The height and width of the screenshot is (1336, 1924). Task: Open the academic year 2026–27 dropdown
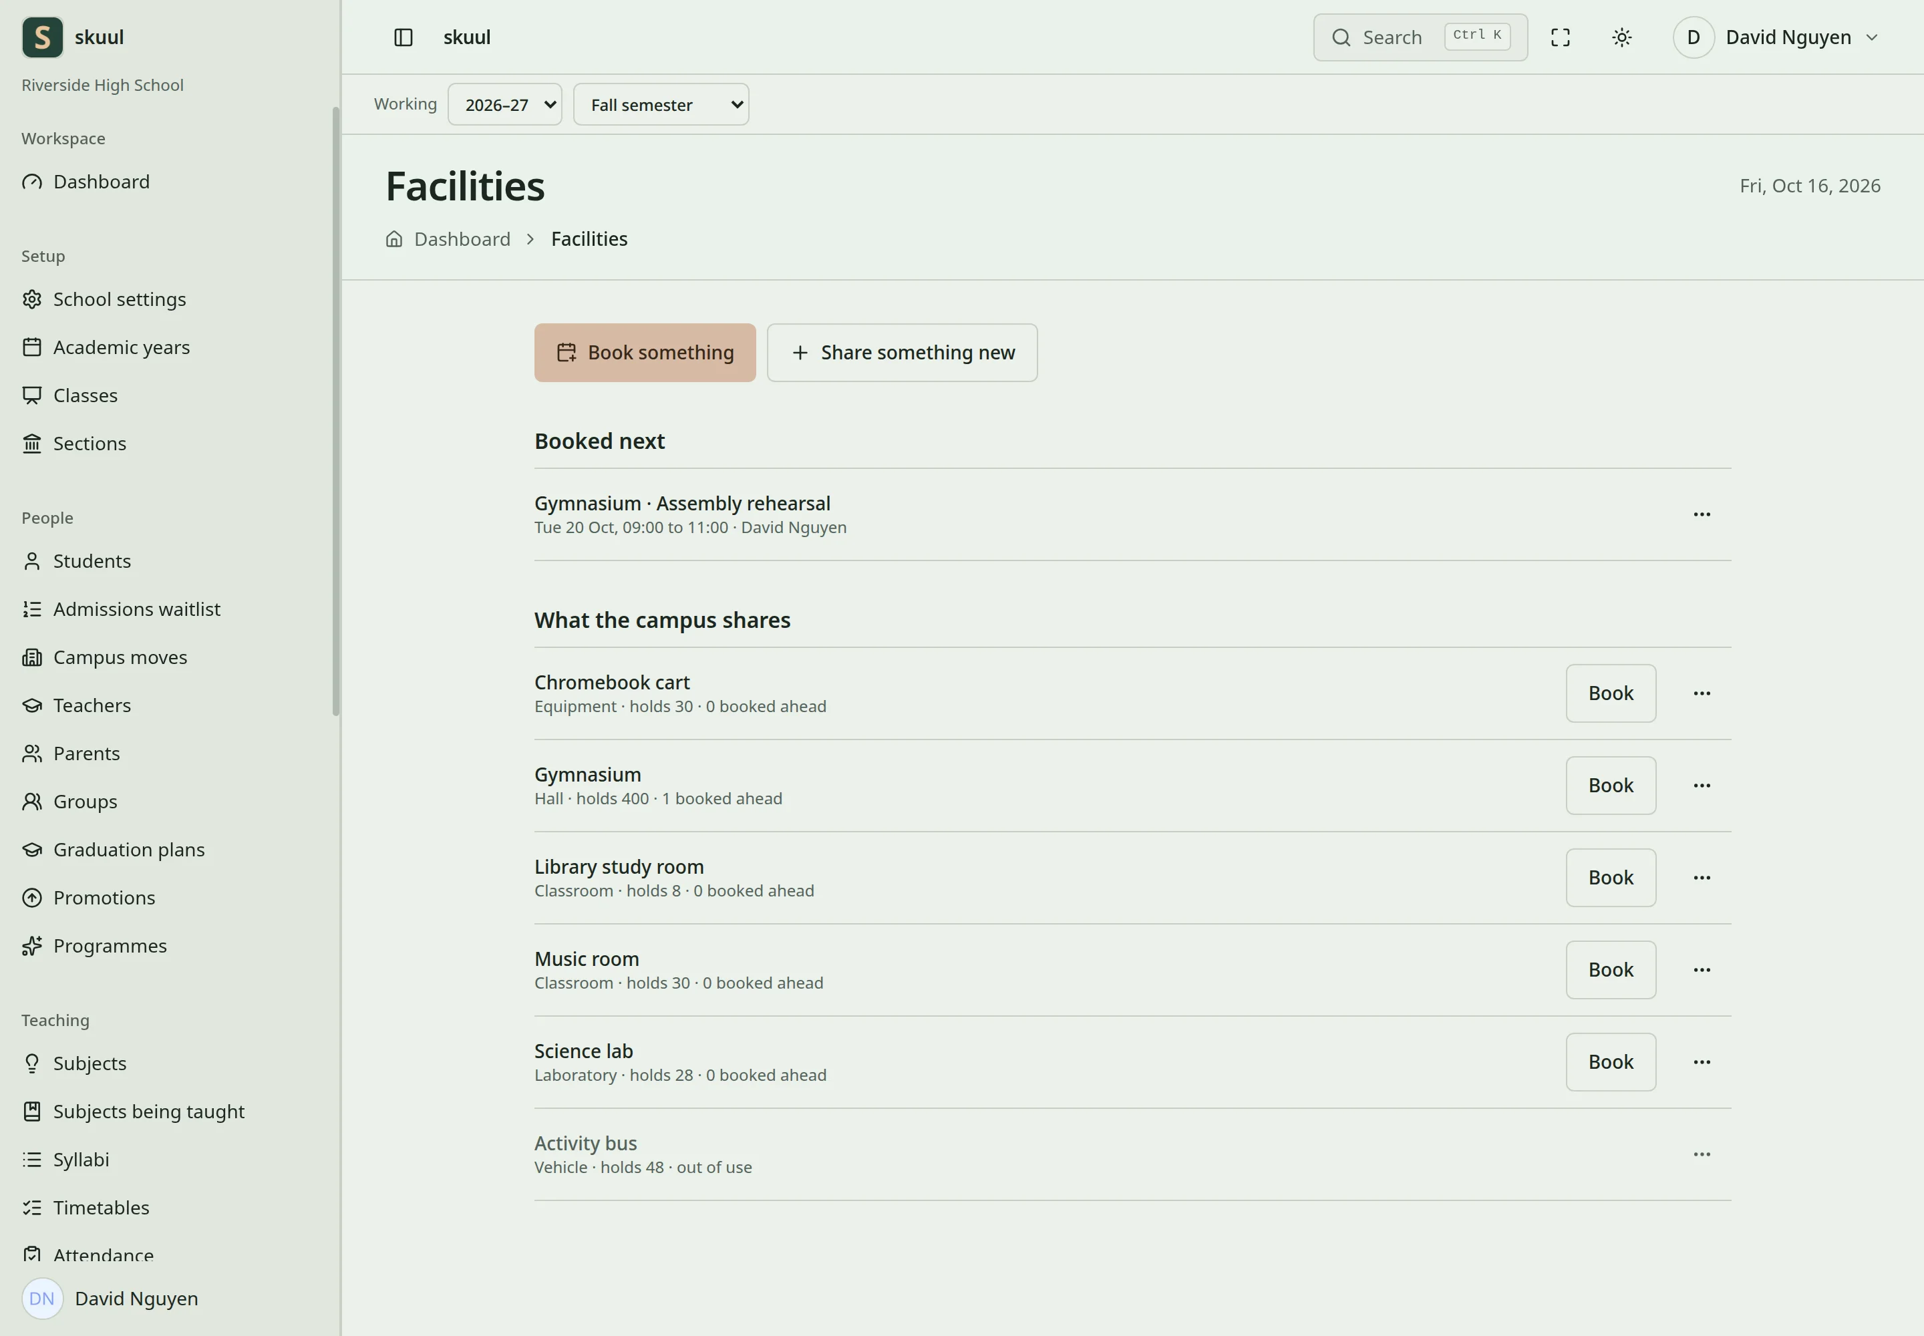(505, 105)
